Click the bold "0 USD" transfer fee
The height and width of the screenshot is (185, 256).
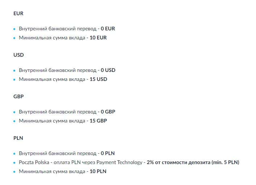(108, 70)
